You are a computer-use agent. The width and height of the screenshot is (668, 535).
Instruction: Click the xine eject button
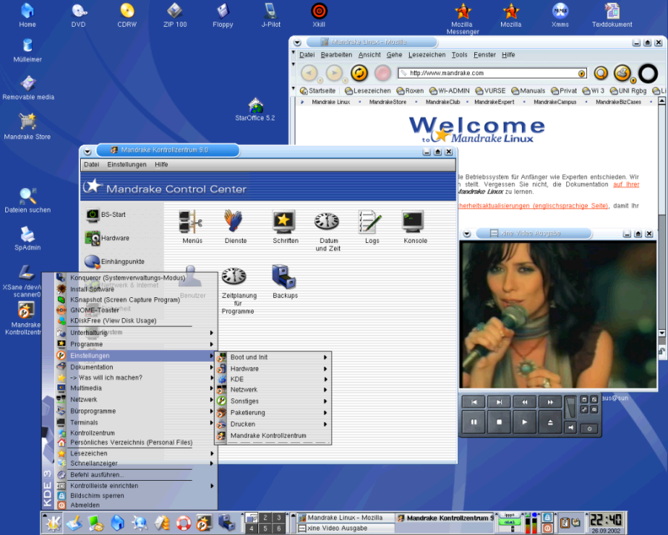(550, 422)
